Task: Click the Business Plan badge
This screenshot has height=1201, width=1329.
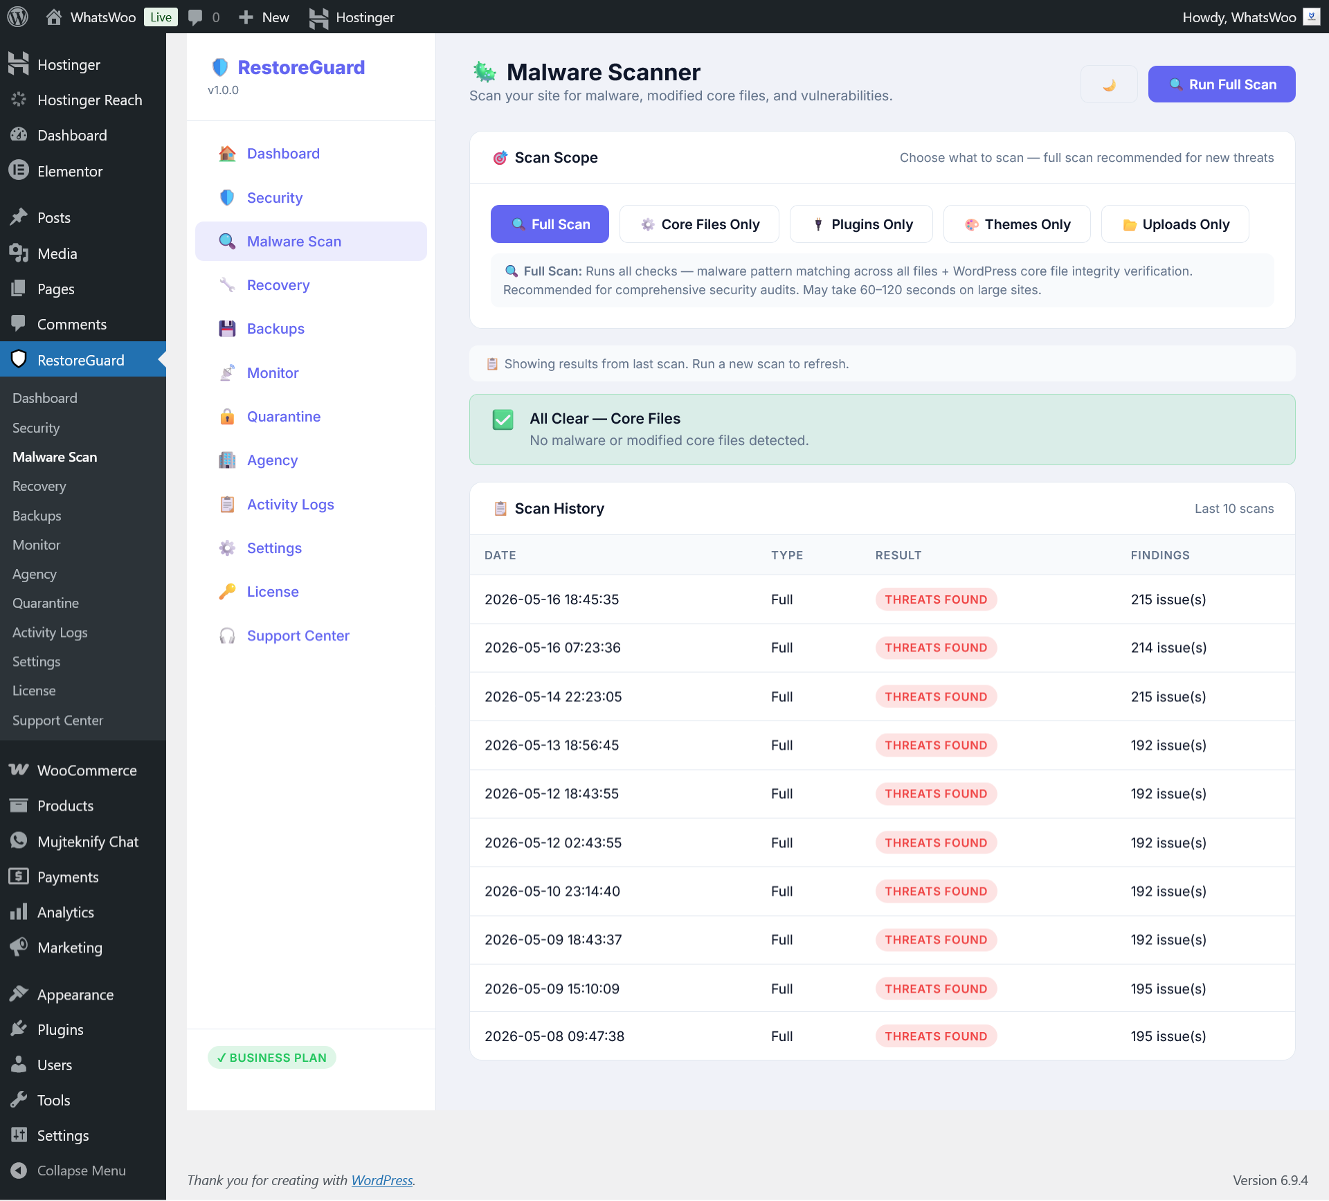Action: (x=272, y=1058)
